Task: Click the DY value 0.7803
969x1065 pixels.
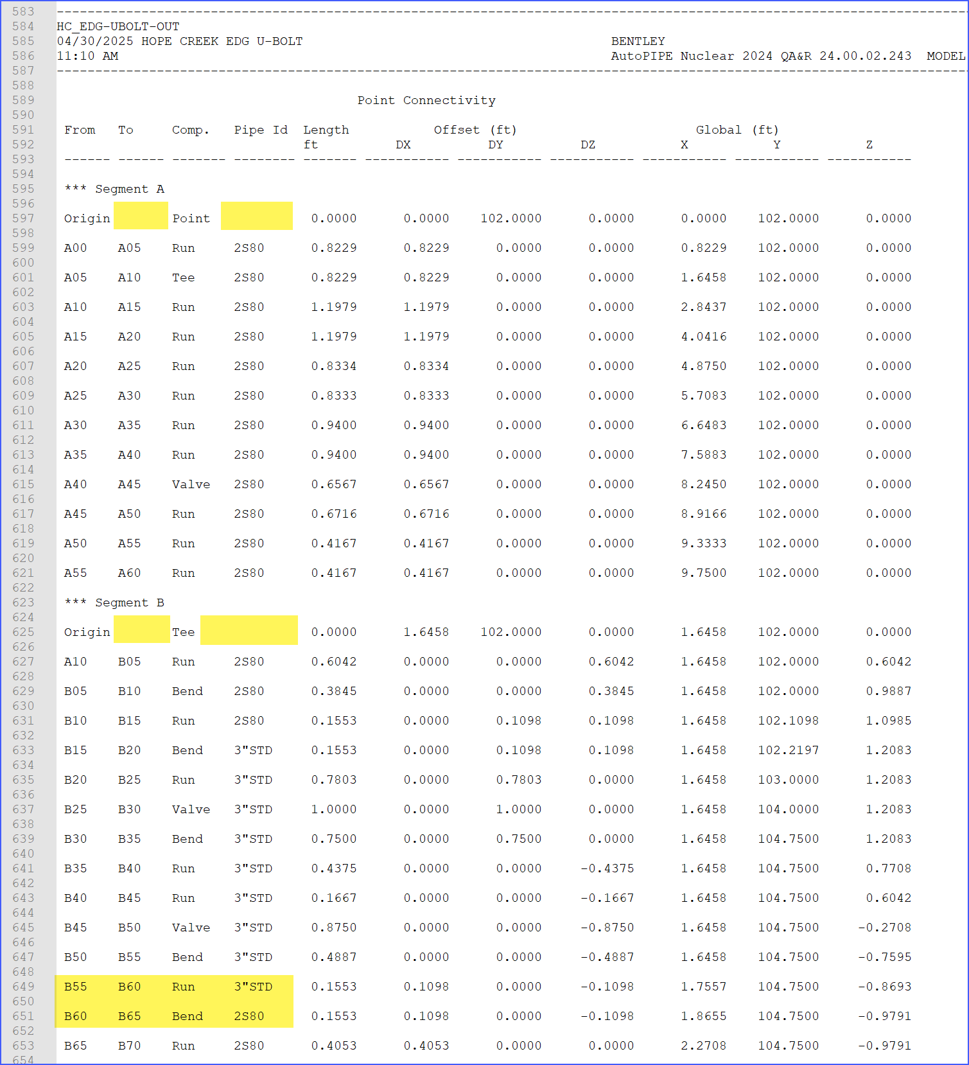Action: (519, 780)
